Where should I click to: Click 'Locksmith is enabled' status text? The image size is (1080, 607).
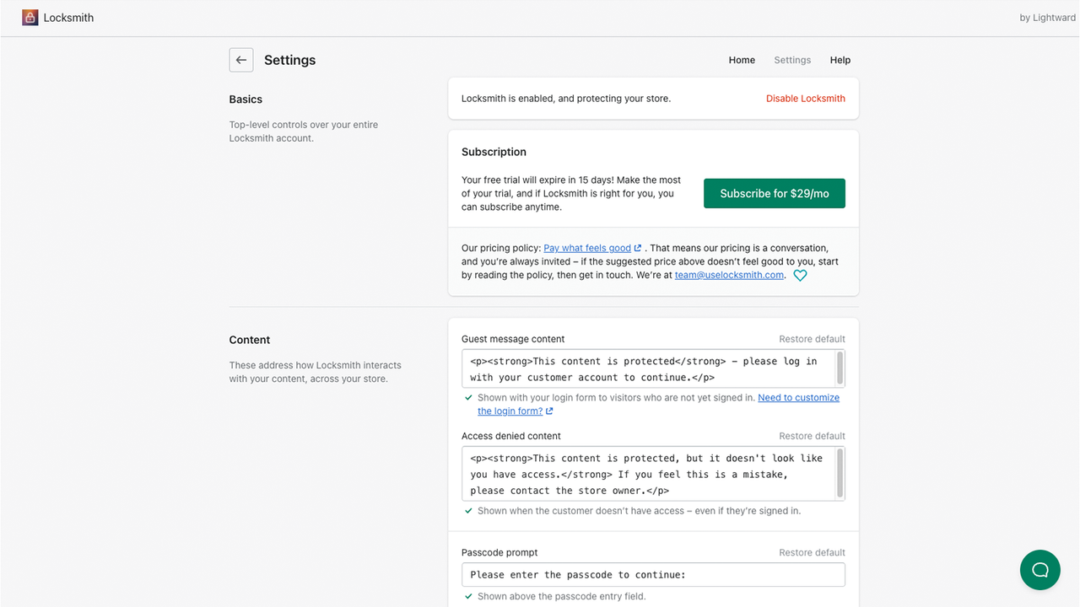(x=566, y=99)
